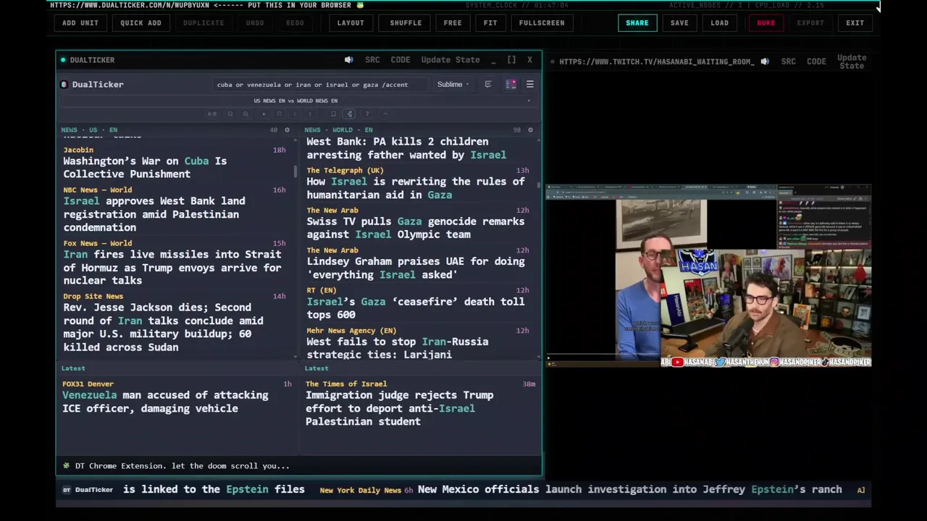Viewport: 927px width, 521px height.
Task: Open FOX31 Denver Venezuela man headline
Action: tap(165, 402)
